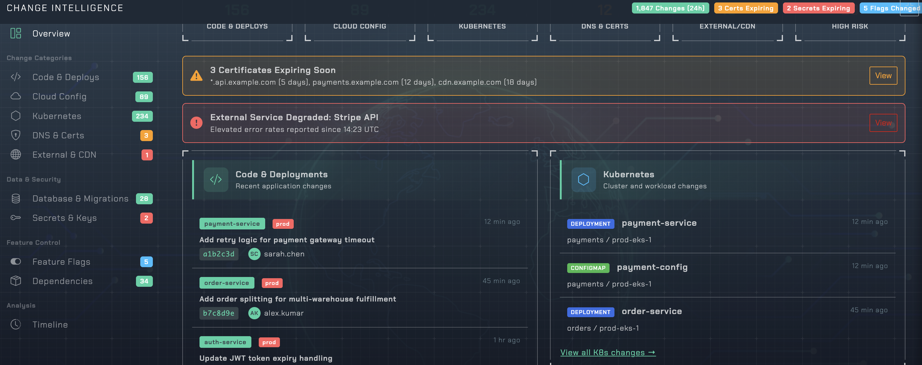Click the Database & Migrations cylinder icon
This screenshot has height=365, width=922.
tap(16, 199)
